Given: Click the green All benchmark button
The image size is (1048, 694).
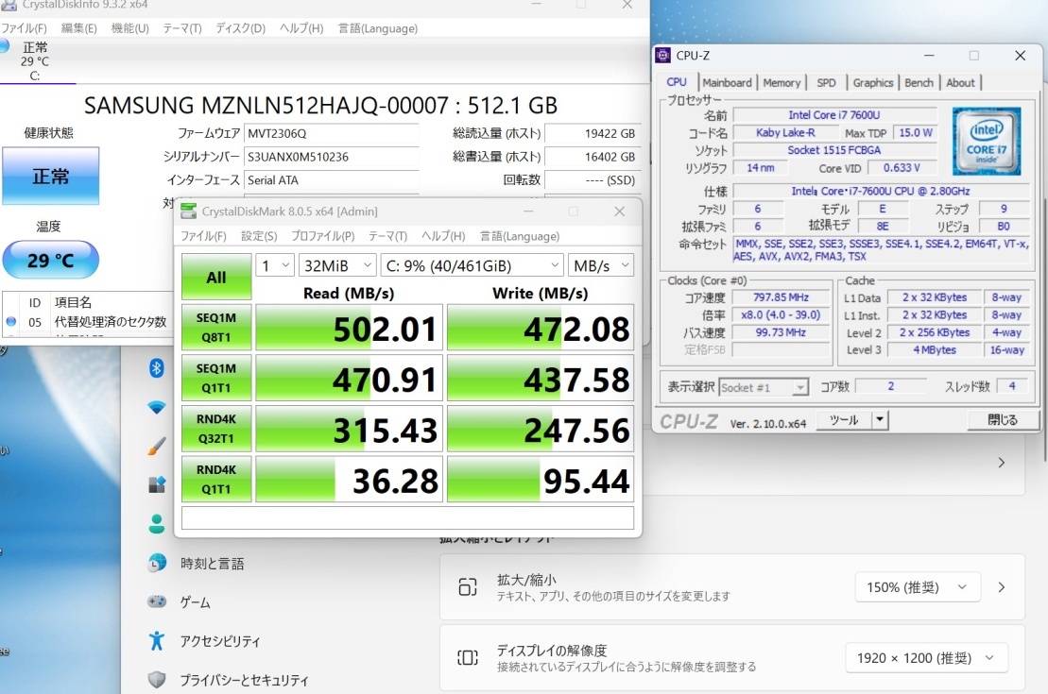Looking at the screenshot, I should click(215, 277).
